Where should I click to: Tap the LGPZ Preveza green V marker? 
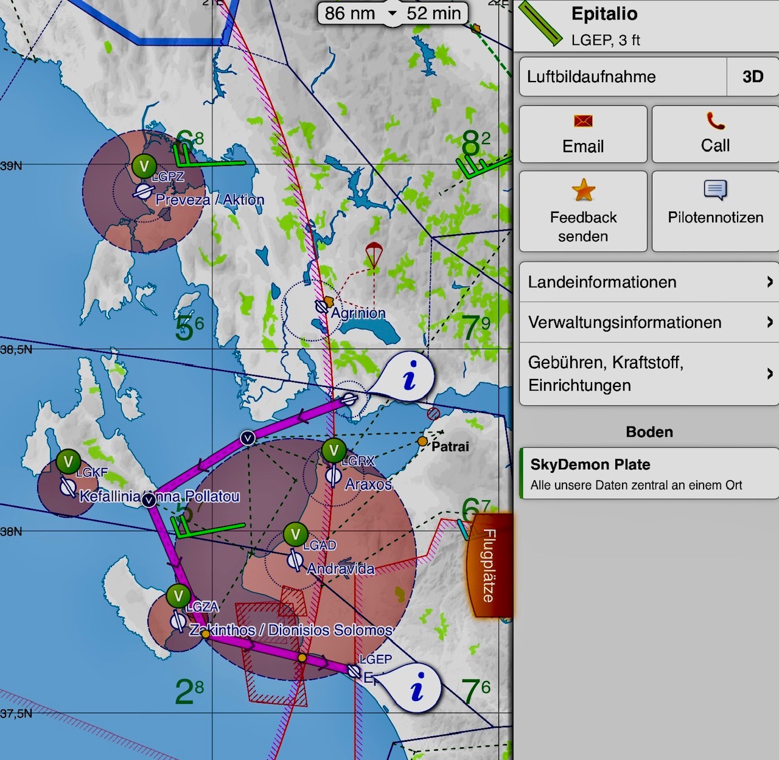point(144,166)
